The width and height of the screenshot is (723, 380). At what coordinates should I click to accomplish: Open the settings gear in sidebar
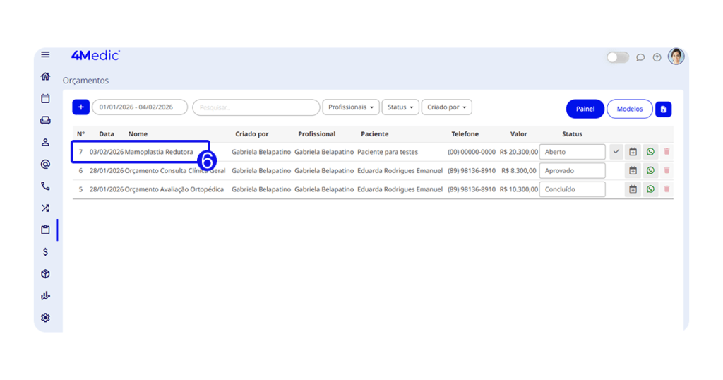(45, 318)
